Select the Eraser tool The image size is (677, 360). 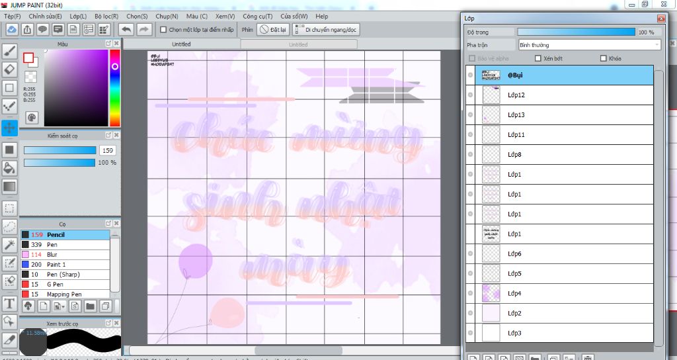pos(9,69)
